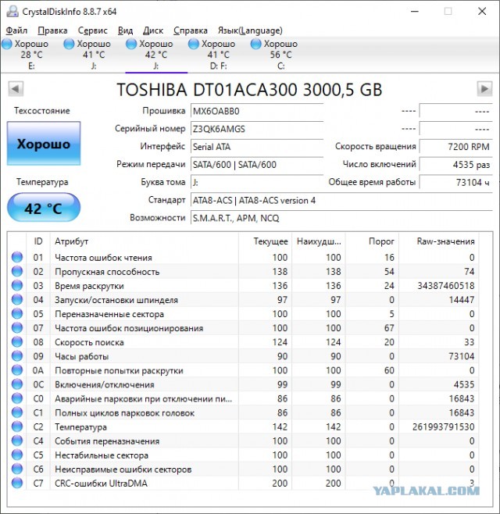Click the Raw-значения column header
Viewport: 500px width, 514px height.
pyautogui.click(x=439, y=241)
